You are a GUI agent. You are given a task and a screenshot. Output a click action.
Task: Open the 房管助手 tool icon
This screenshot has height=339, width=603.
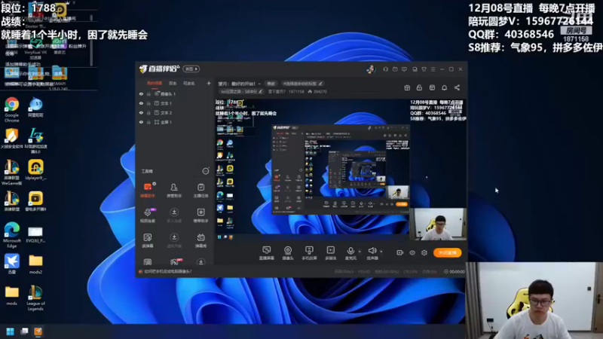[174, 191]
